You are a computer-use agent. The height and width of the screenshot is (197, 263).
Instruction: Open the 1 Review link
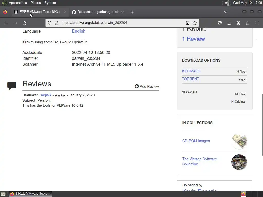194,39
